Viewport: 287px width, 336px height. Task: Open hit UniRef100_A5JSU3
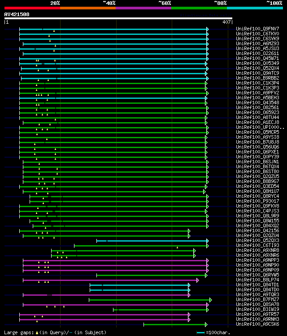pyautogui.click(x=257, y=48)
